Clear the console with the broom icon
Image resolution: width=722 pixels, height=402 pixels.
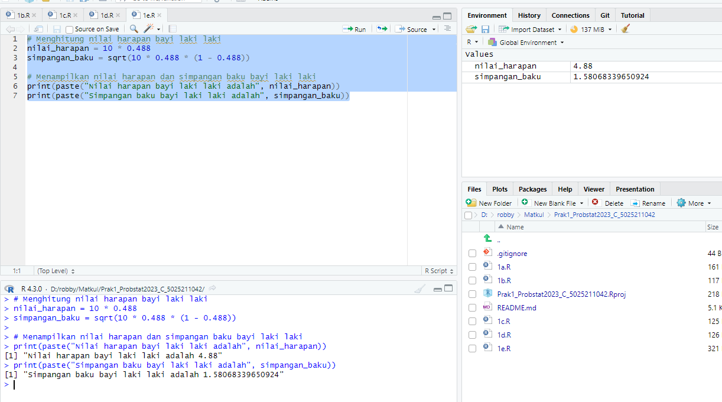click(419, 289)
